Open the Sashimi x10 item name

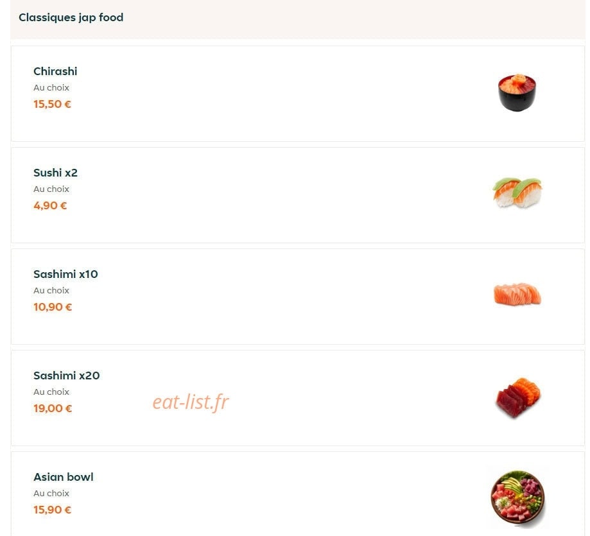pyautogui.click(x=65, y=274)
